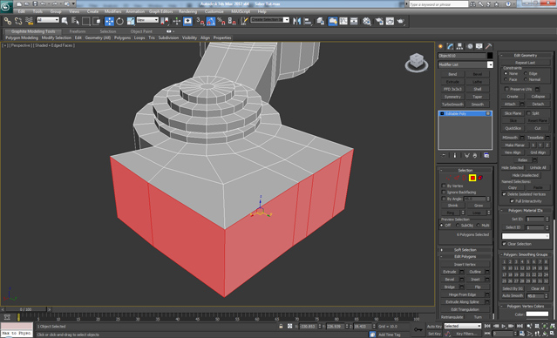Click the Symmetry modifier button

[452, 97]
